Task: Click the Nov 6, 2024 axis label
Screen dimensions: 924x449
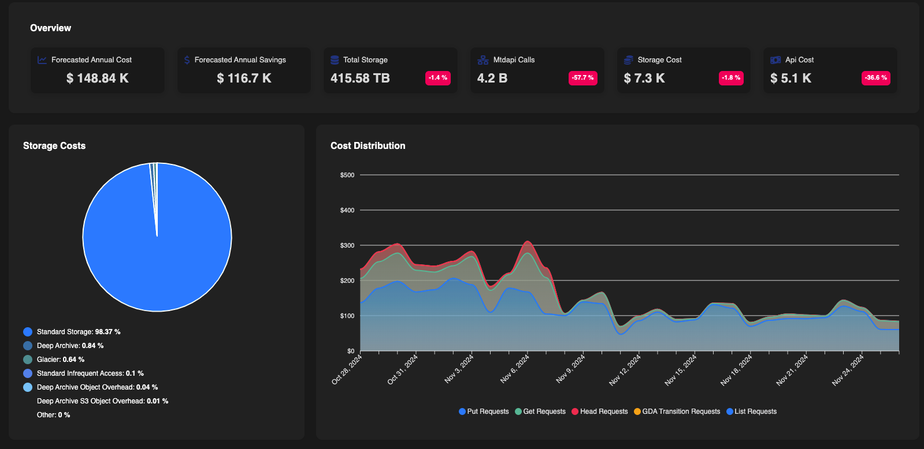Action: tap(515, 369)
